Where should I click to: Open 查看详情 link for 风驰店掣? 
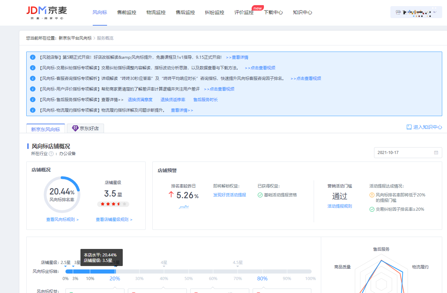point(237,57)
